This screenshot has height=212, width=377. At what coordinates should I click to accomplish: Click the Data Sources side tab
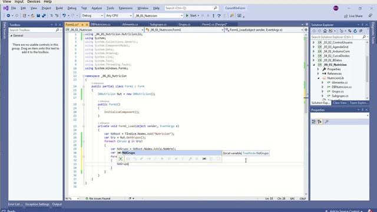pyautogui.click(x=4, y=30)
